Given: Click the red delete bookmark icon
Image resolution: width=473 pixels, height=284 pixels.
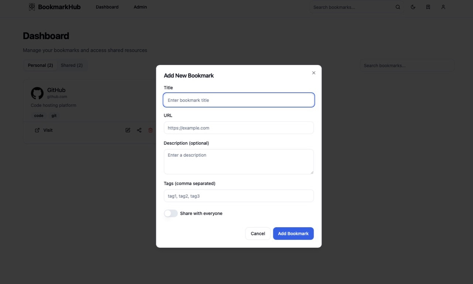Looking at the screenshot, I should [x=150, y=130].
